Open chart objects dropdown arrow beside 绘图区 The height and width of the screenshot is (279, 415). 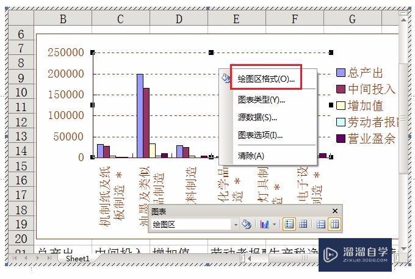coord(236,225)
